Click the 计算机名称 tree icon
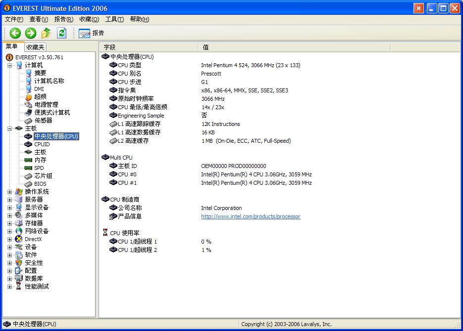 tap(28, 81)
